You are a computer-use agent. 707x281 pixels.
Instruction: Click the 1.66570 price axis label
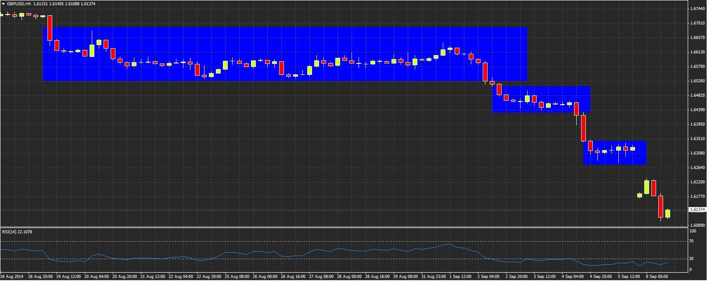(x=698, y=37)
